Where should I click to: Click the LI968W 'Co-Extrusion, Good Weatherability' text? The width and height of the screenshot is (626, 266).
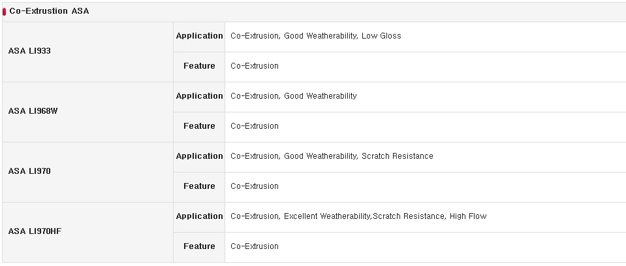[x=294, y=95]
